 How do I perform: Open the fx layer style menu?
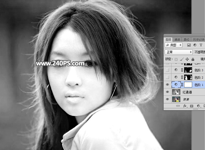[185, 106]
